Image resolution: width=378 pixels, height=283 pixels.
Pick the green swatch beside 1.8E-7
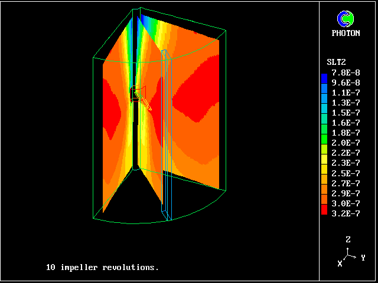tap(324, 133)
